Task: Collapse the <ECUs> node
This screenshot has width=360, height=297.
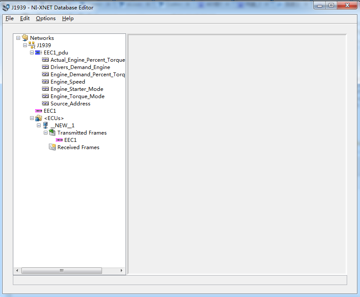Action: (x=32, y=118)
